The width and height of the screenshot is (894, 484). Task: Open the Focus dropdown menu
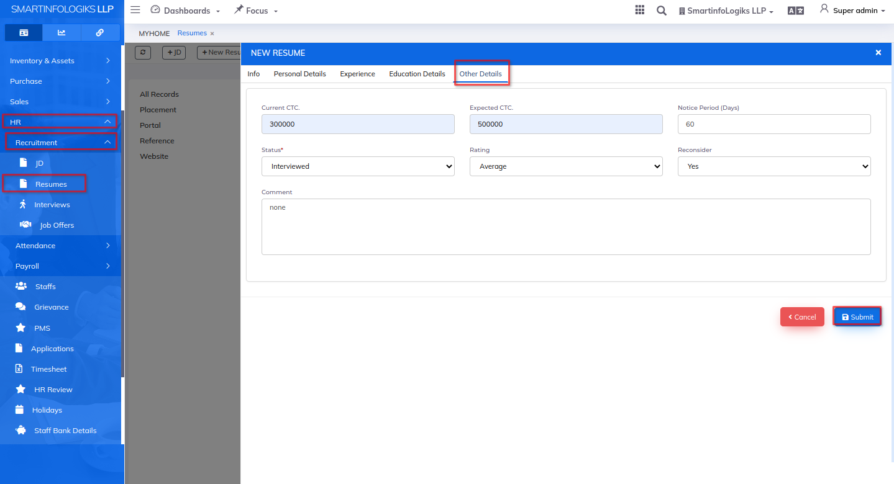click(256, 11)
